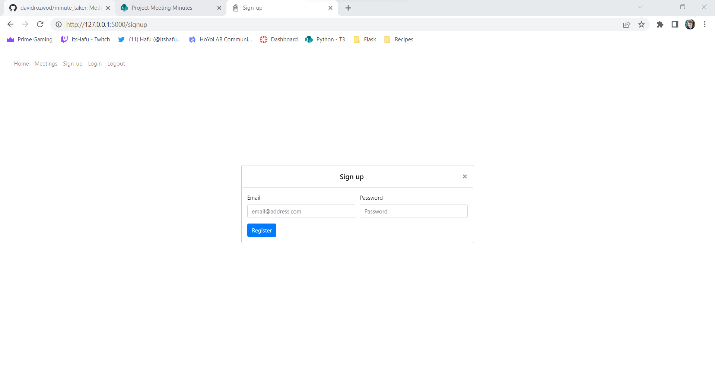Open HoYoLAB Community bookmark
This screenshot has height=380, width=715.
click(220, 39)
